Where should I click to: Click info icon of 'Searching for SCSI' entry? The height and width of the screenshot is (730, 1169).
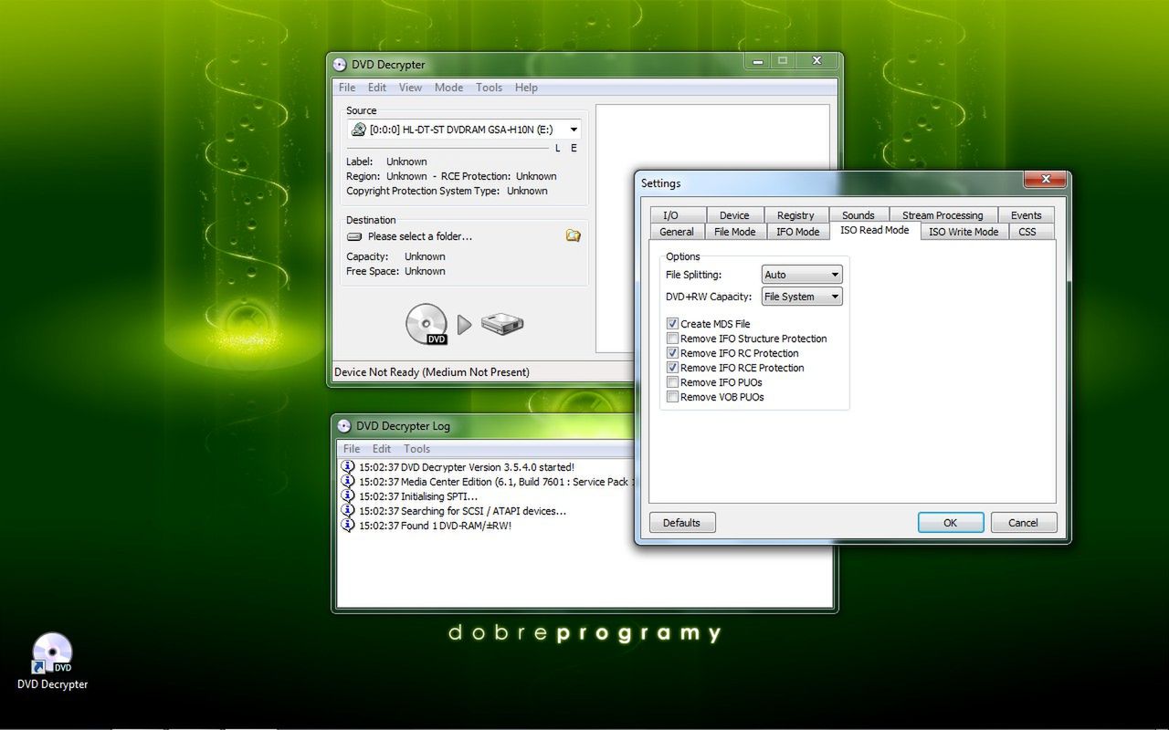pyautogui.click(x=348, y=511)
